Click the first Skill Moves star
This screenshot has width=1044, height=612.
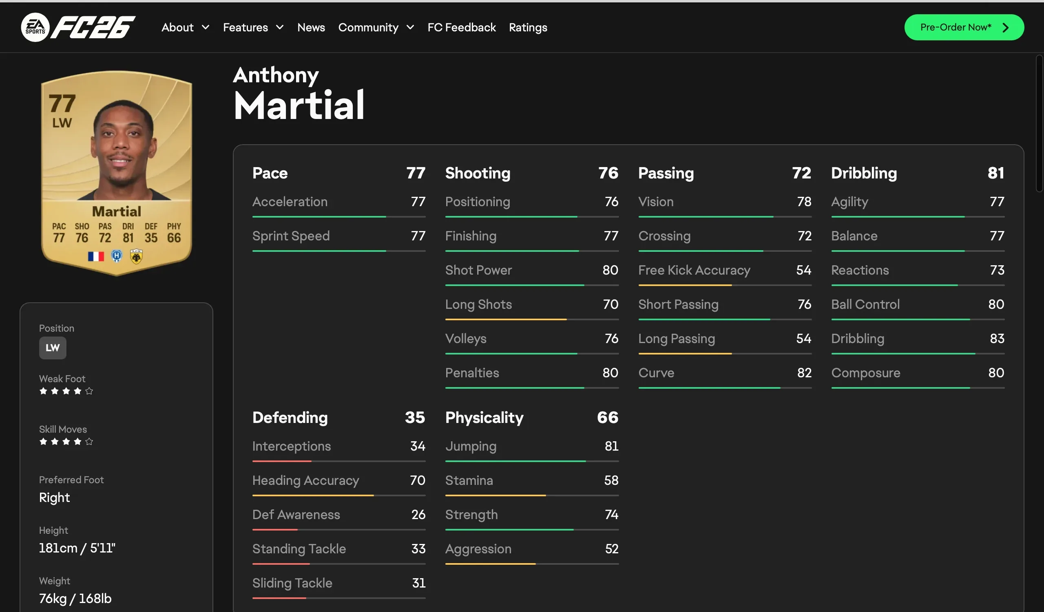[43, 442]
